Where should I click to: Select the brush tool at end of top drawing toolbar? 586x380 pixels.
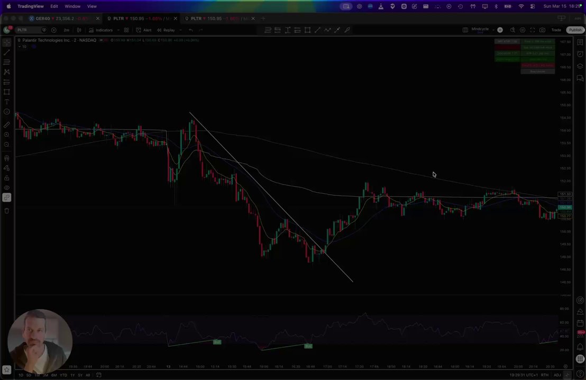(347, 30)
